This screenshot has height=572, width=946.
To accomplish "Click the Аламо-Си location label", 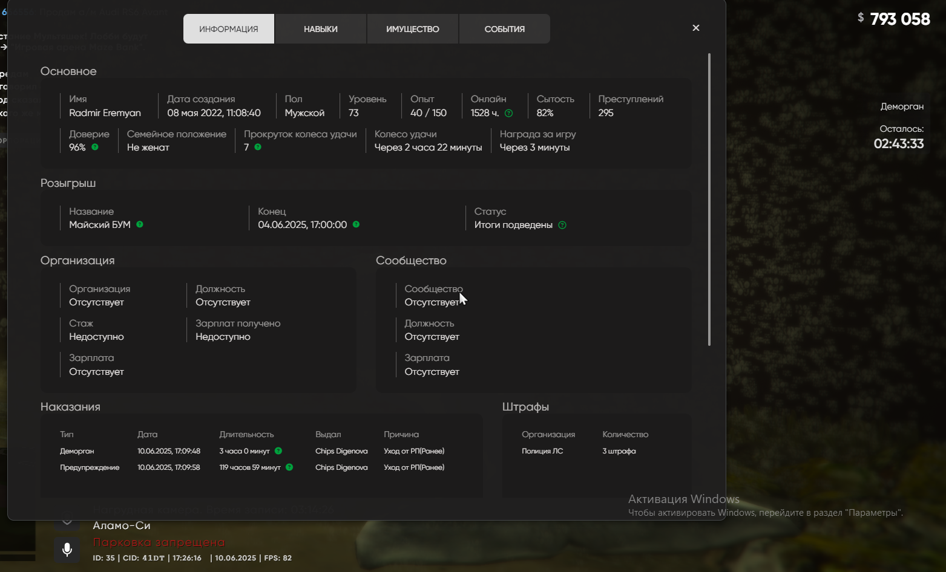I will point(122,525).
